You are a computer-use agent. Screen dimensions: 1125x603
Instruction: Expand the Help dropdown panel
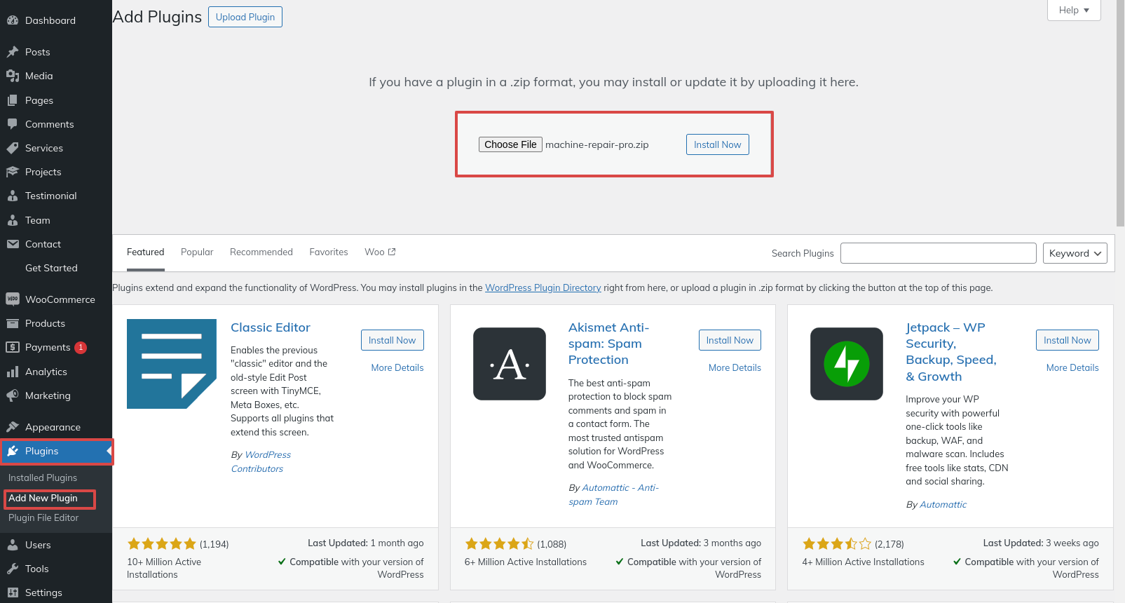coord(1074,10)
